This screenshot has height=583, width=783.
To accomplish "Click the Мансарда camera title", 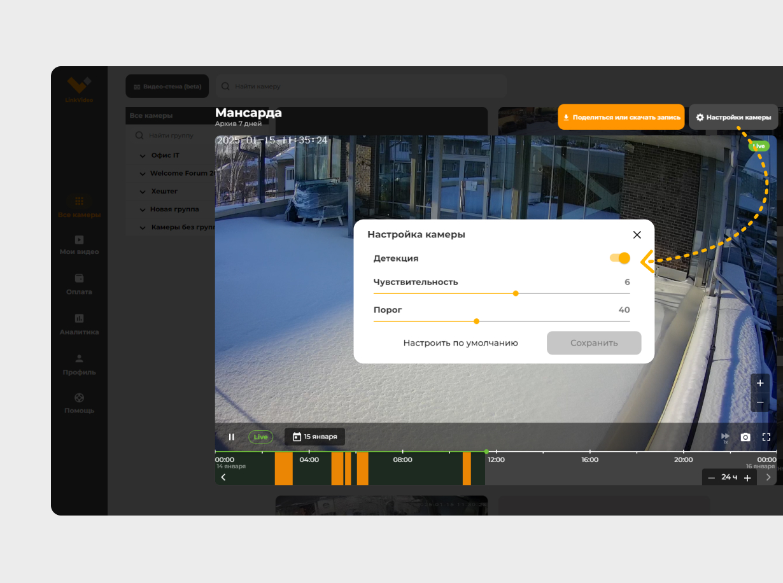I will tap(248, 113).
